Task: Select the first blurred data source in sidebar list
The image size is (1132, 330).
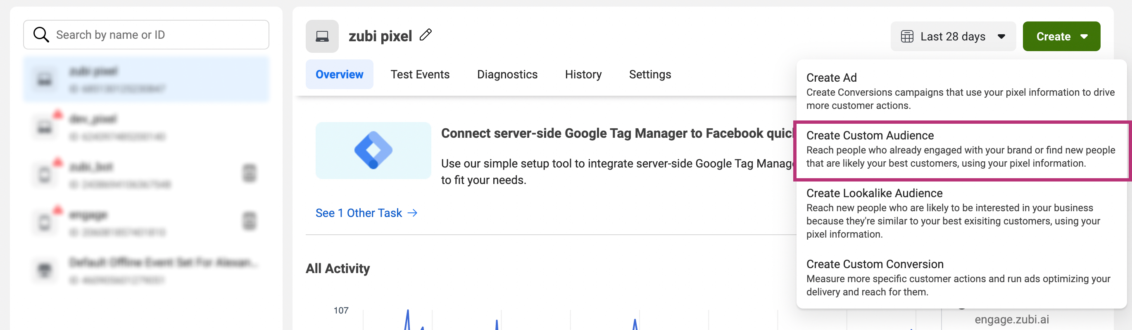Action: tap(146, 80)
